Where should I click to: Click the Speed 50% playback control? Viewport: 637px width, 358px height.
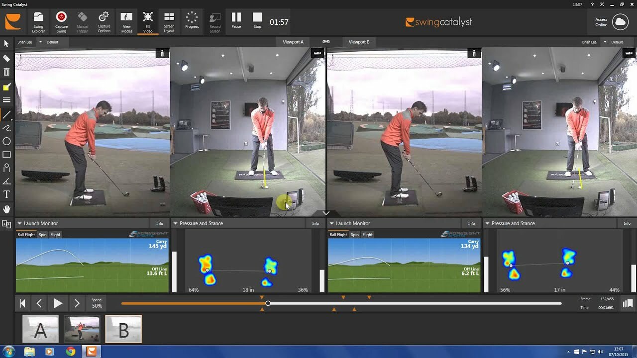[x=97, y=303]
